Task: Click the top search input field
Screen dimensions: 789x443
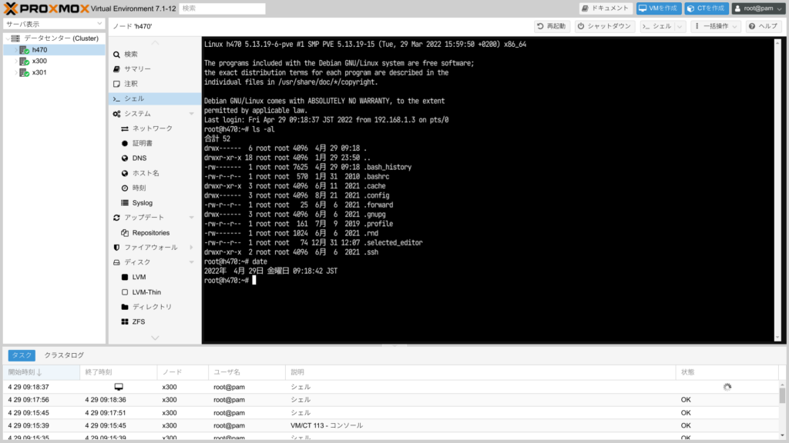Action: coord(222,8)
